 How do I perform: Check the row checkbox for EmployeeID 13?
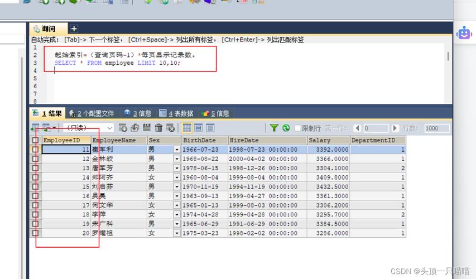(36, 168)
